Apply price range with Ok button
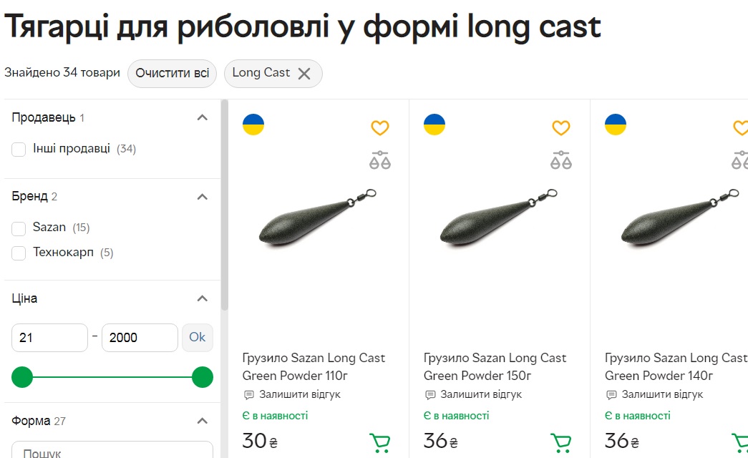The image size is (748, 458). (x=197, y=337)
